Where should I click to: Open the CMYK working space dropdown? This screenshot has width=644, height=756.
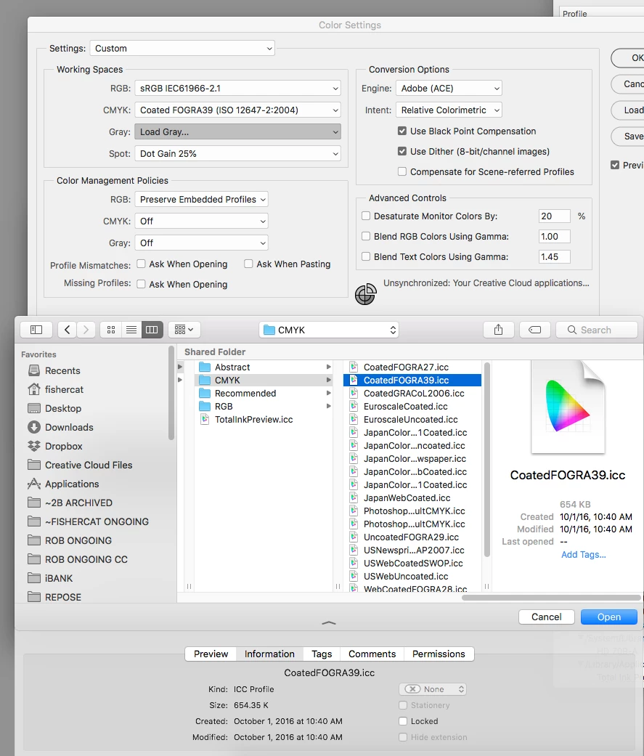pyautogui.click(x=237, y=110)
